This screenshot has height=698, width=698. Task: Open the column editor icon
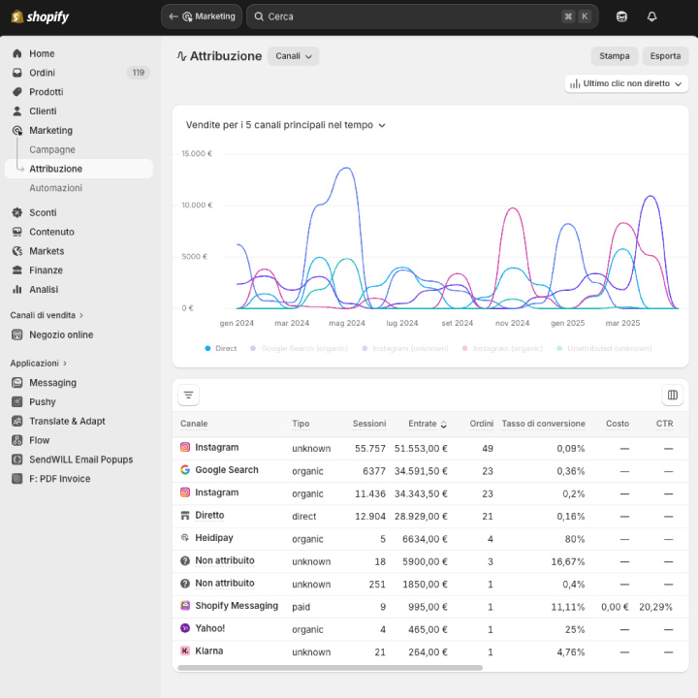[673, 395]
